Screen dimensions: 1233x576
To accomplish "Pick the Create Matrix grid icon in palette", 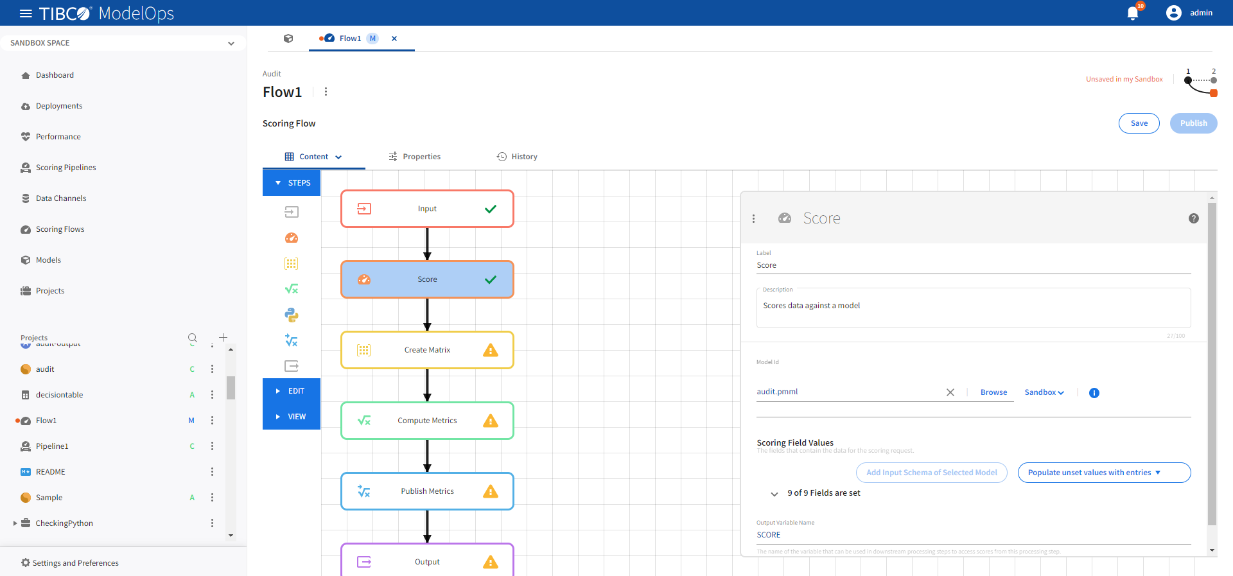I will [x=291, y=263].
